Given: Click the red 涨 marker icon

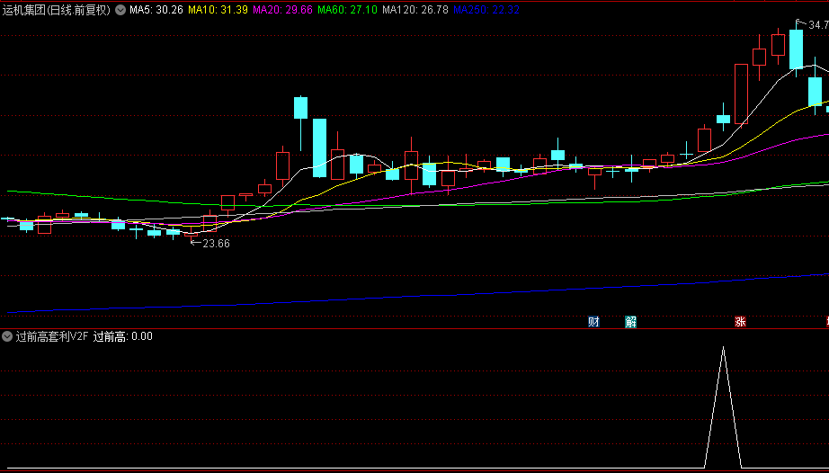Looking at the screenshot, I should (740, 321).
